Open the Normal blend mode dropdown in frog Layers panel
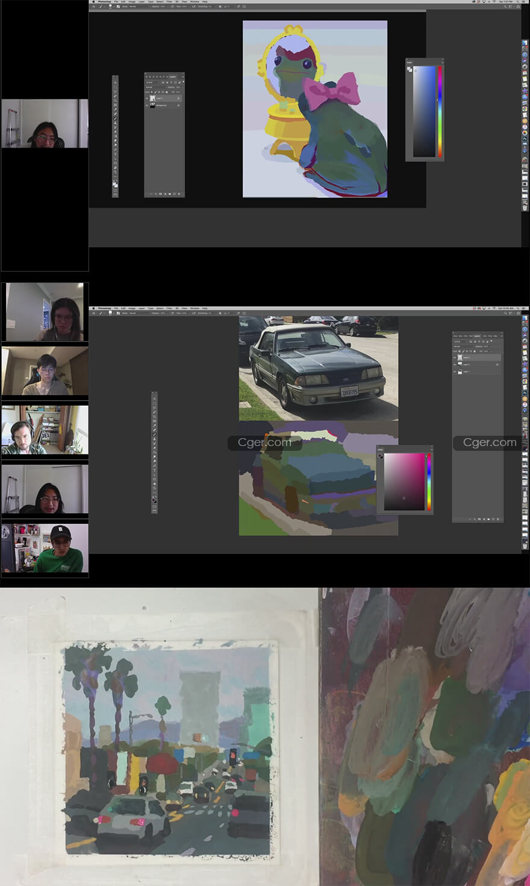 pos(156,87)
